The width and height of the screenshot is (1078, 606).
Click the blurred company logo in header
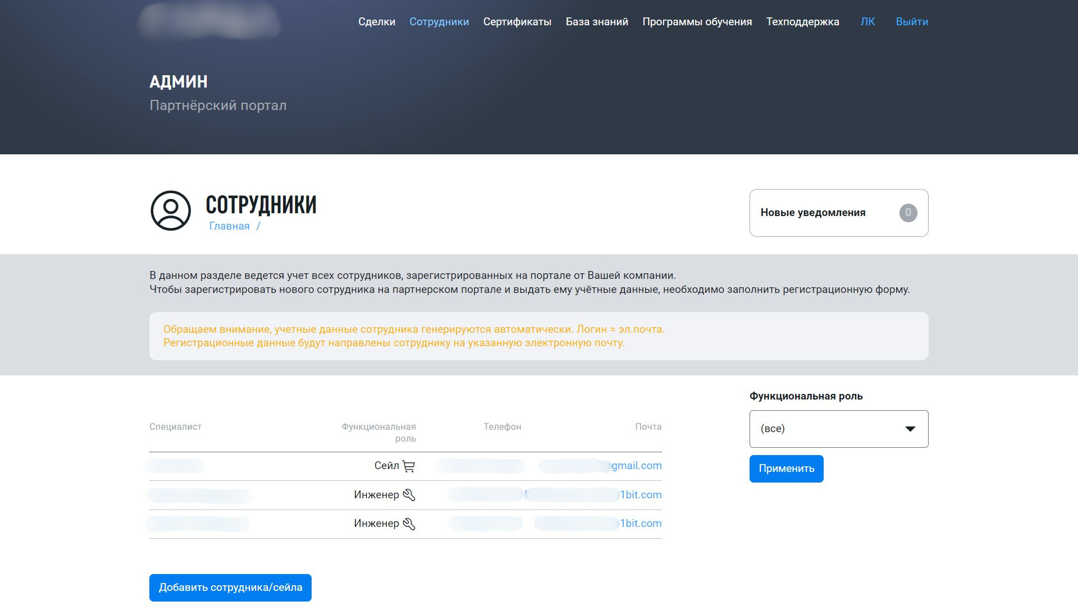coord(209,21)
